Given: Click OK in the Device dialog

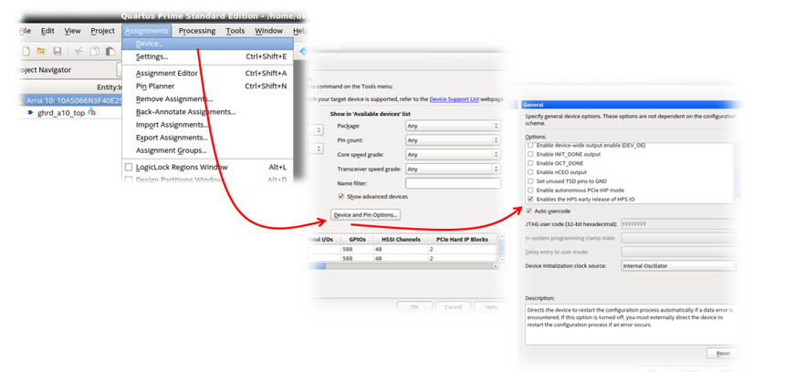Looking at the screenshot, I should (414, 307).
